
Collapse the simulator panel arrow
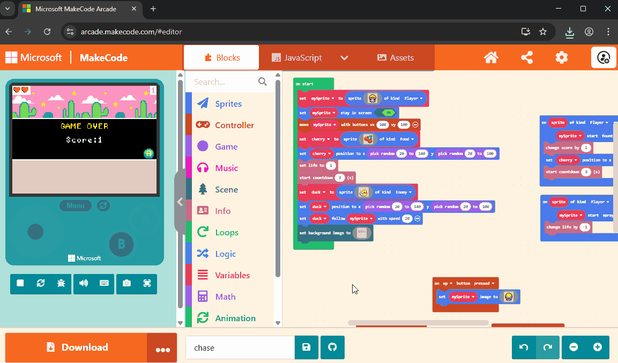tap(180, 202)
